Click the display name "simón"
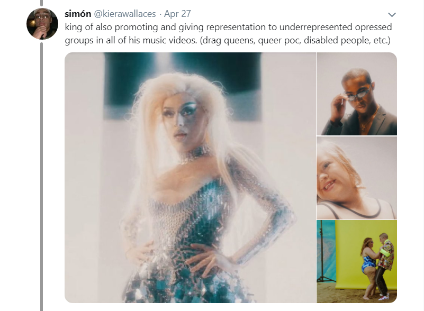The height and width of the screenshot is (311, 424). 78,14
